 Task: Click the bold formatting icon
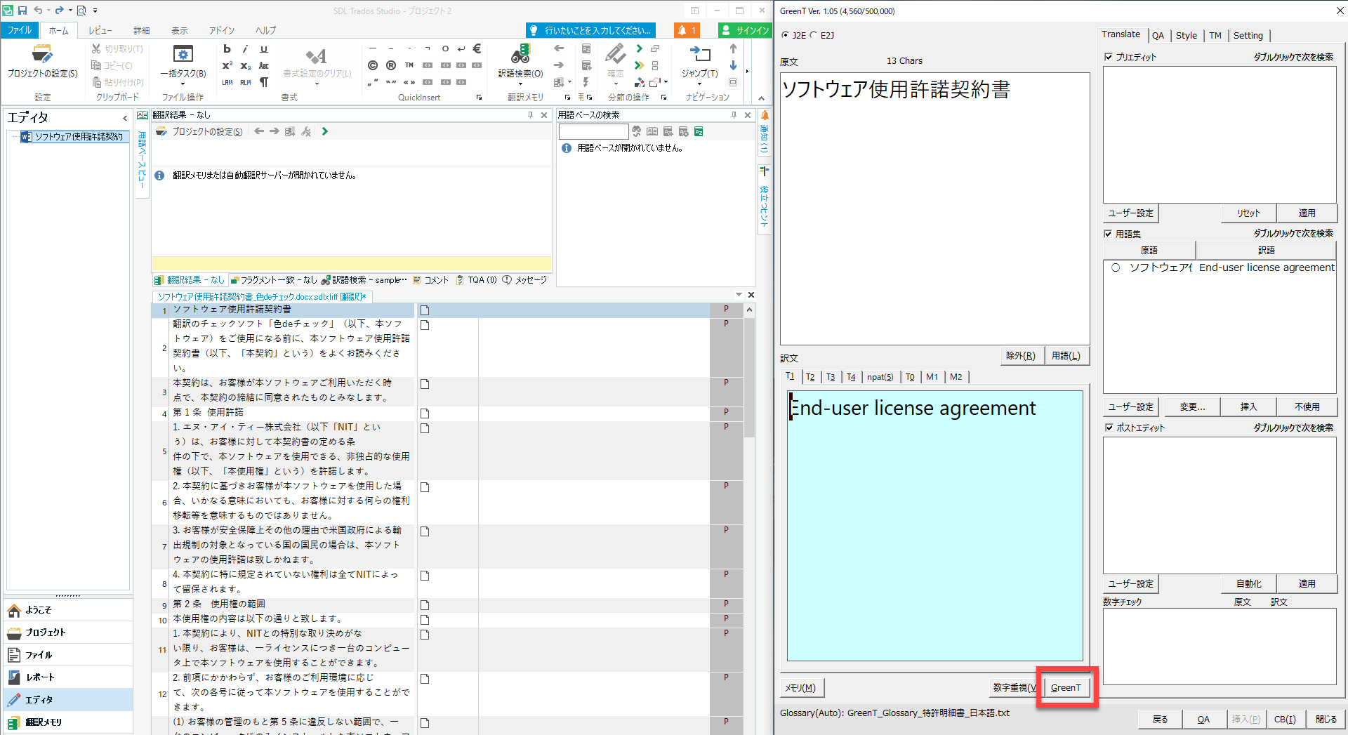(x=227, y=49)
